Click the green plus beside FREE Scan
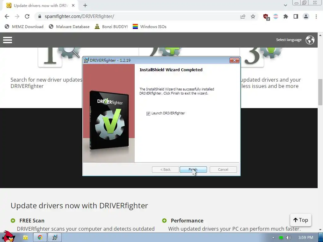 (x=13, y=221)
